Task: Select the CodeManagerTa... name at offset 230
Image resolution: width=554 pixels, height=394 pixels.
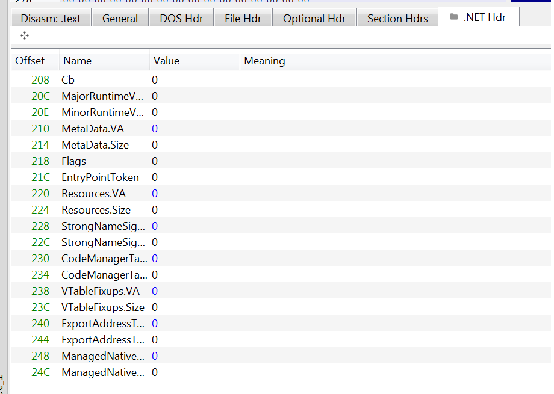Action: [104, 259]
